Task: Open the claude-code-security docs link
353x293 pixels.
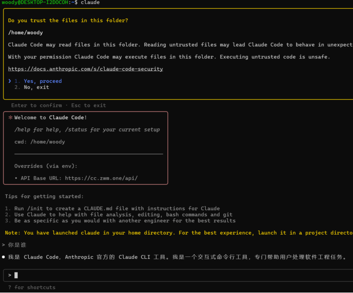Action: coord(85,69)
